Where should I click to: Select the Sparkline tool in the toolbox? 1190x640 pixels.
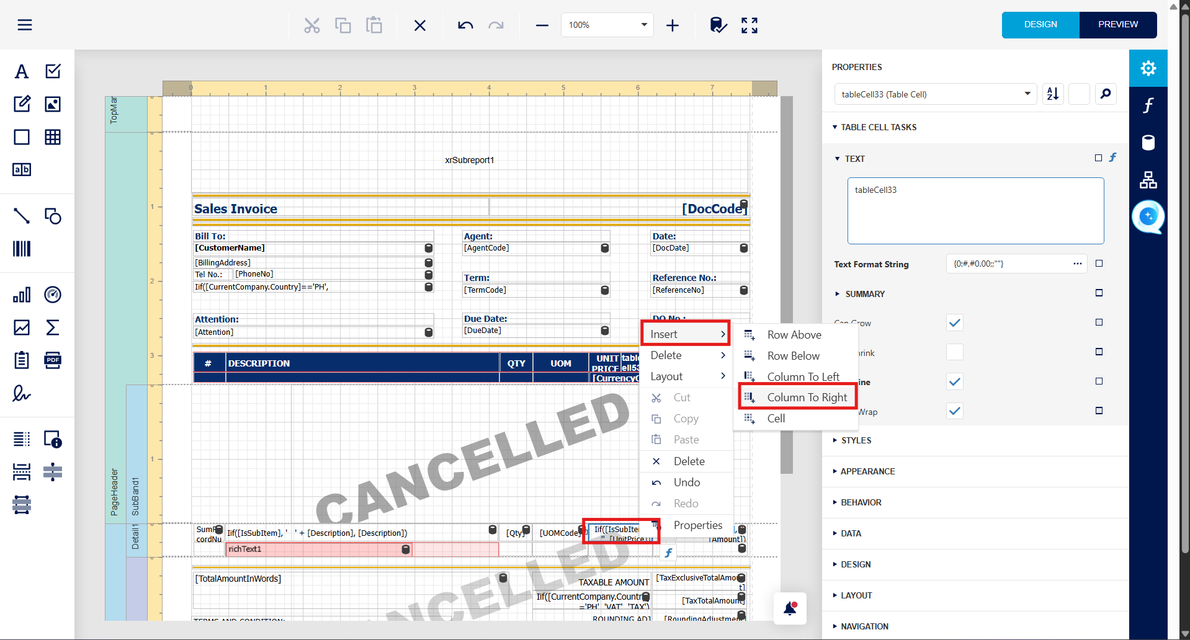click(x=22, y=327)
